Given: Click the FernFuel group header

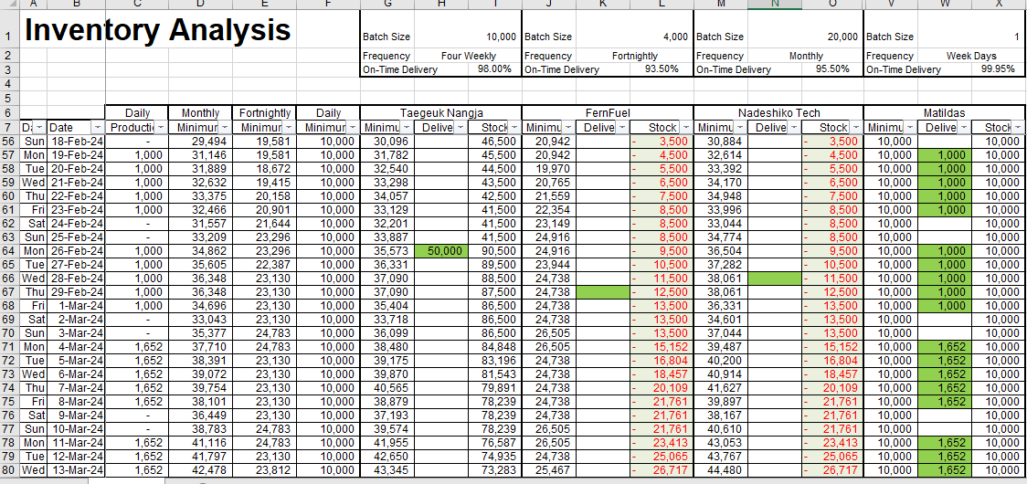Looking at the screenshot, I should (x=608, y=112).
